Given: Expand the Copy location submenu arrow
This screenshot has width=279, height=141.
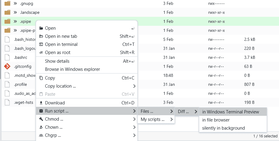Looking at the screenshot, I should pyautogui.click(x=134, y=86).
